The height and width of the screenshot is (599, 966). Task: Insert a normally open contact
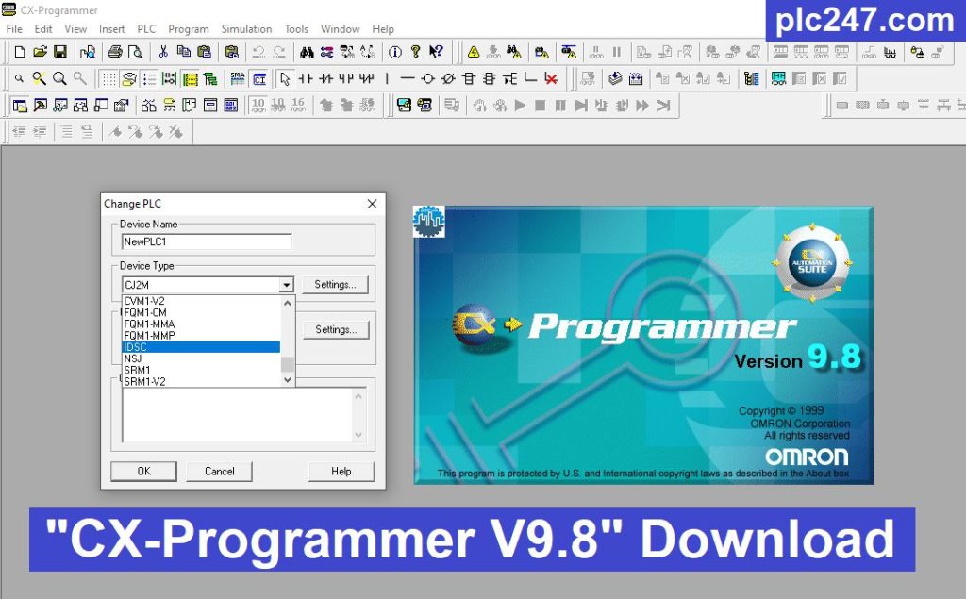[x=306, y=78]
